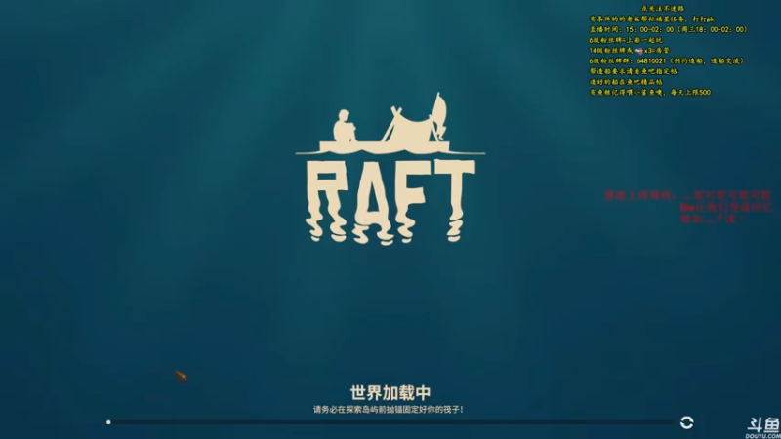Screen dimensions: 781x439
Task: Click the overlay line ending 打打pk
Action: click(651, 20)
